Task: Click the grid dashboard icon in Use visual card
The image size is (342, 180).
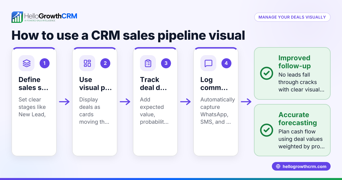Action: point(87,63)
